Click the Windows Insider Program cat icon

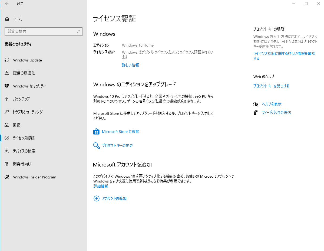[7, 177]
